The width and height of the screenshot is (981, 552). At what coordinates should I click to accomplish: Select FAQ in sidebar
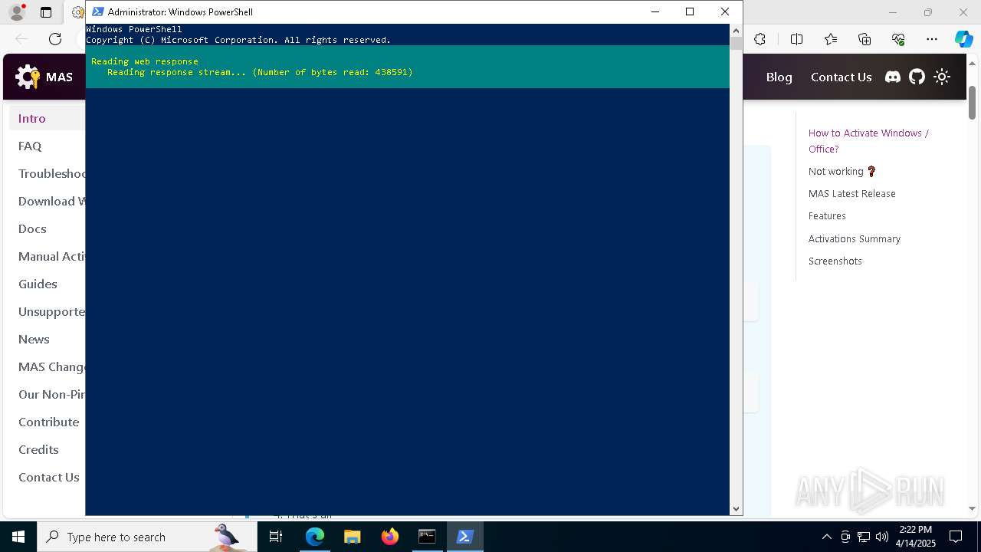[x=30, y=146]
